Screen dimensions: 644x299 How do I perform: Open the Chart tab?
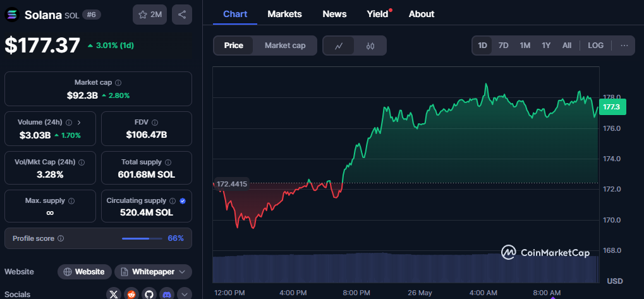pos(235,14)
